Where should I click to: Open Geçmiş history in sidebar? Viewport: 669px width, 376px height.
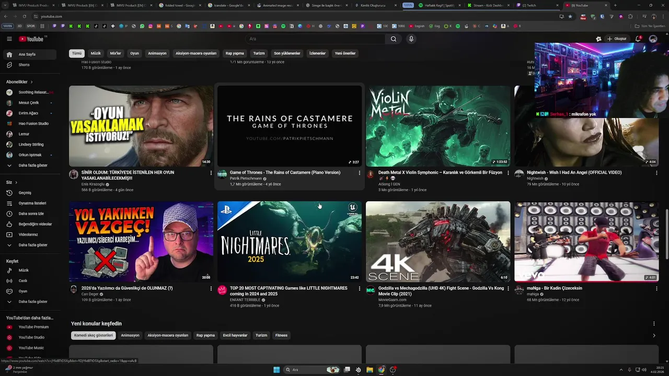click(30, 193)
